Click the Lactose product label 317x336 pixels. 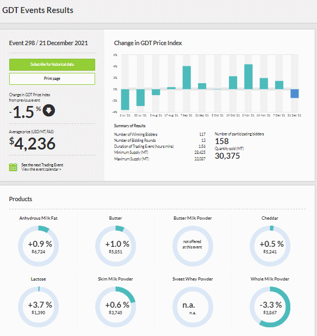pos(39,279)
